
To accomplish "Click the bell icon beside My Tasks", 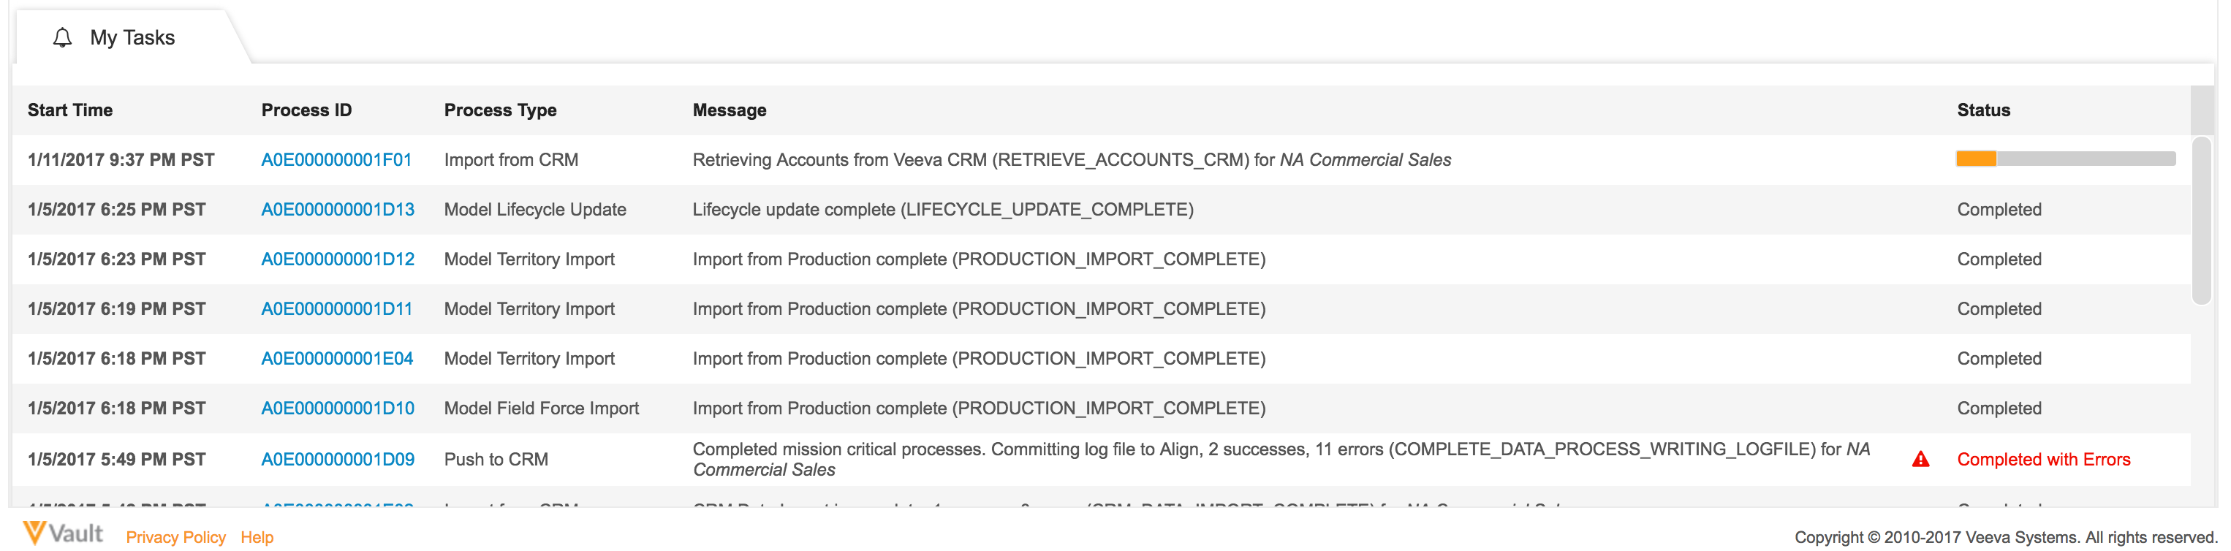I will click(61, 38).
